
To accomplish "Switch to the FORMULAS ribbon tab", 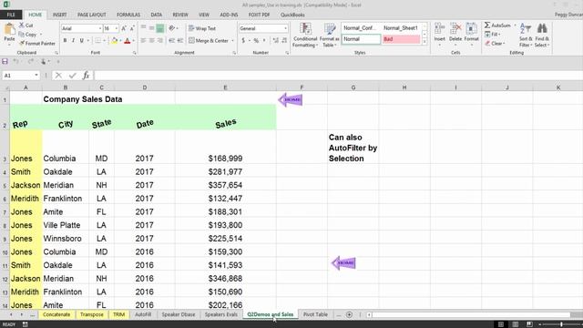I will point(128,15).
